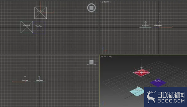
Task: Open the view name menu of the top-right viewport
Action: coord(104,2)
